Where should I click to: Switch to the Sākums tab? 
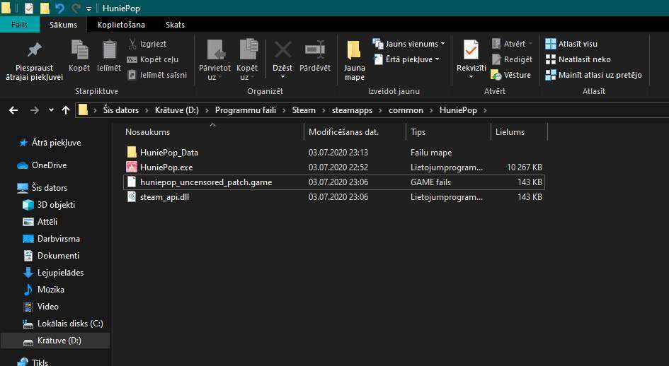pos(63,25)
